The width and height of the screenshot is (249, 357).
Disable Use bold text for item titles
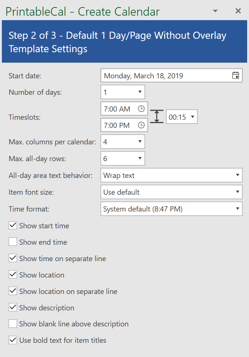click(13, 340)
